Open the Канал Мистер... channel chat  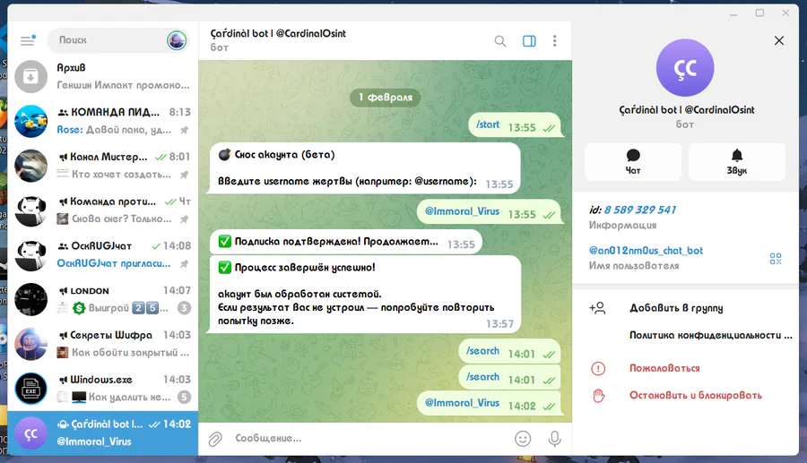pyautogui.click(x=103, y=166)
